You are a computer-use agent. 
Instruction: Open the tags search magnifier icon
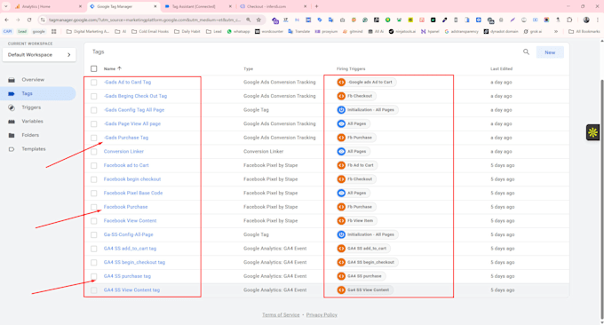pos(526,52)
